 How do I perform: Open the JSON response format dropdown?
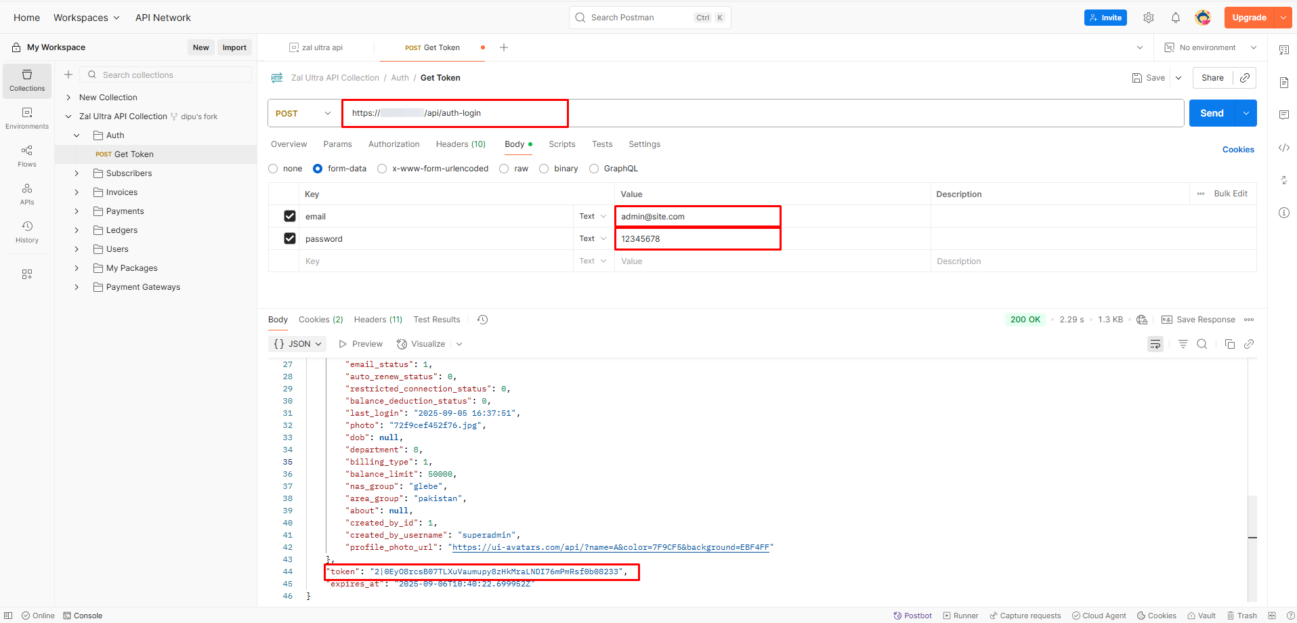coord(297,344)
